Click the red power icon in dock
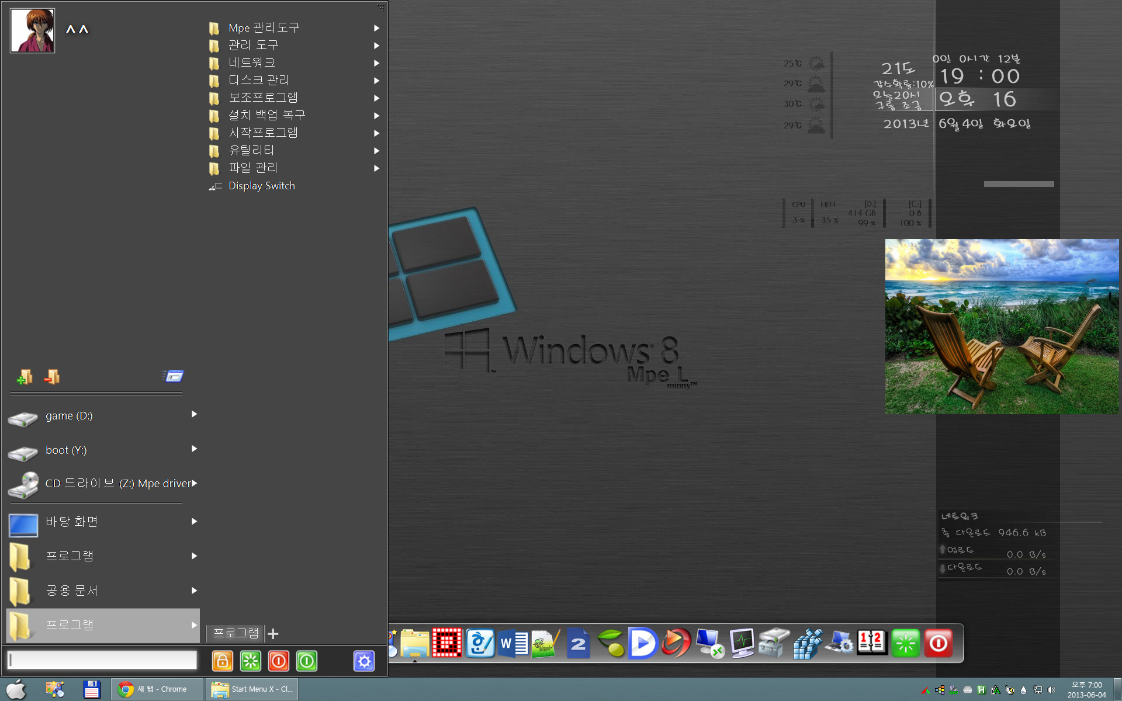The width and height of the screenshot is (1122, 701). click(x=938, y=643)
